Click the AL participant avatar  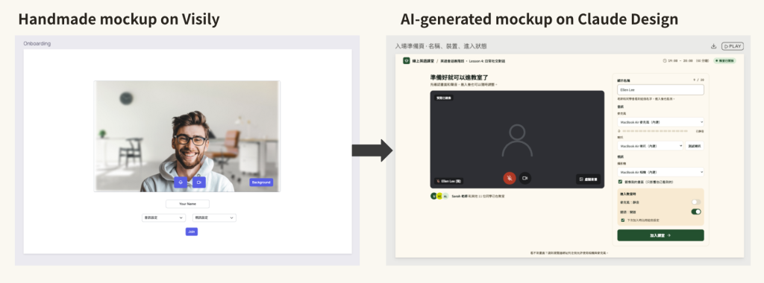click(x=445, y=196)
